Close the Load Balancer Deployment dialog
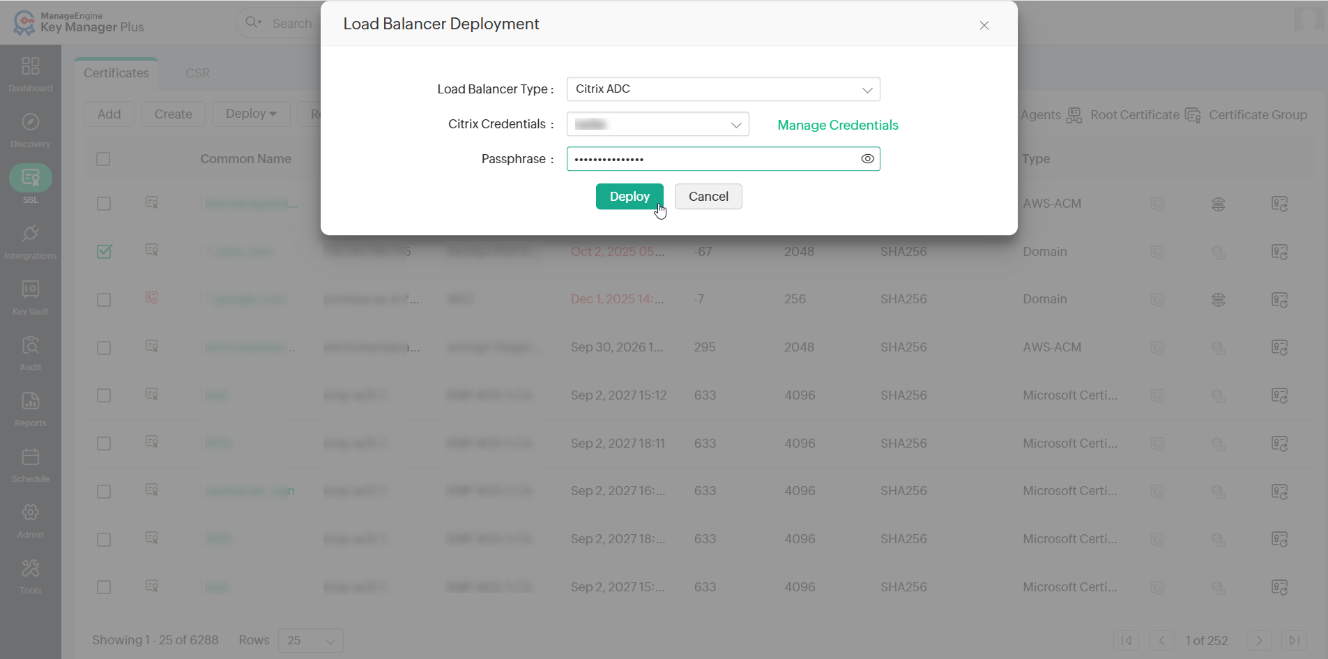Viewport: 1328px width, 659px height. (x=984, y=25)
